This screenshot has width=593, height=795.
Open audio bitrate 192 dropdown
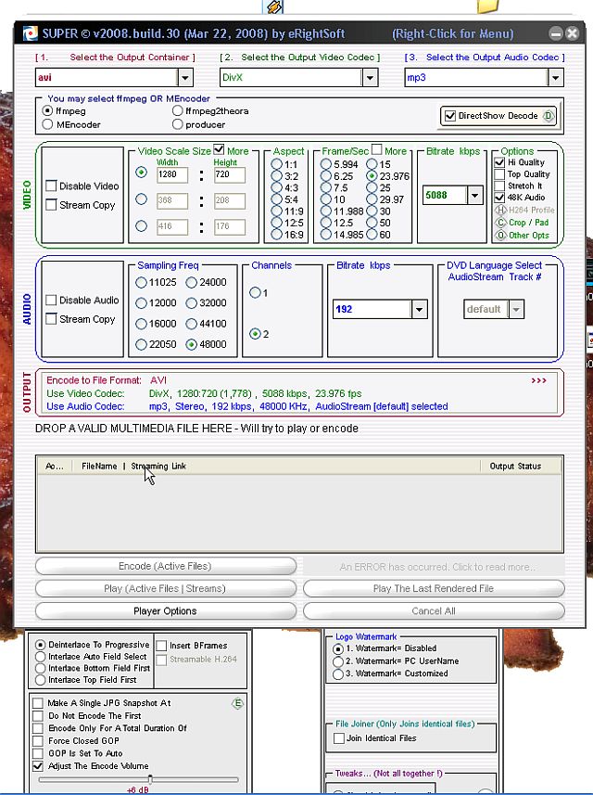click(419, 309)
